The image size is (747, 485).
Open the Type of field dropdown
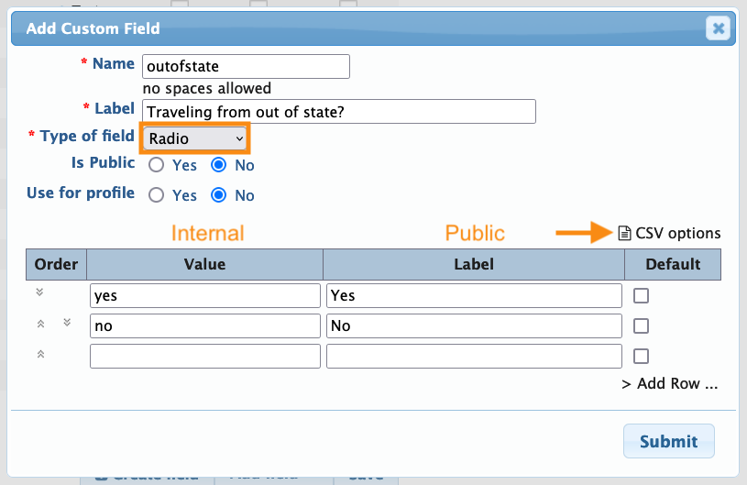pos(194,138)
